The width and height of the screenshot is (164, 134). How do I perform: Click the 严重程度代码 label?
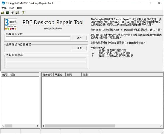pyautogui.click(x=98, y=48)
